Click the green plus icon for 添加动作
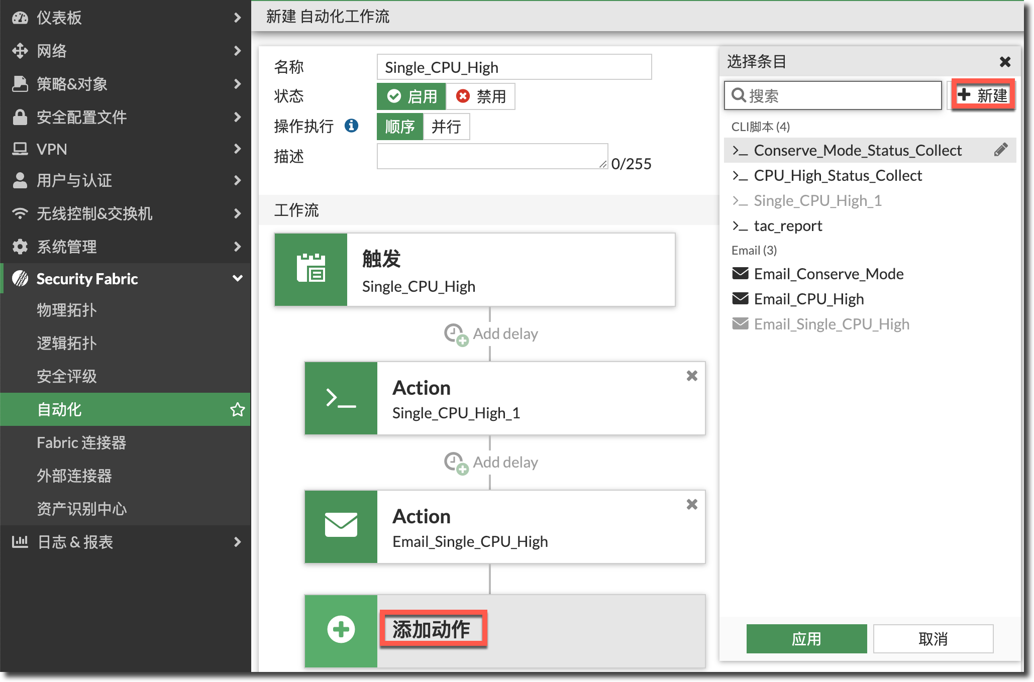The image size is (1034, 682). pos(341,630)
